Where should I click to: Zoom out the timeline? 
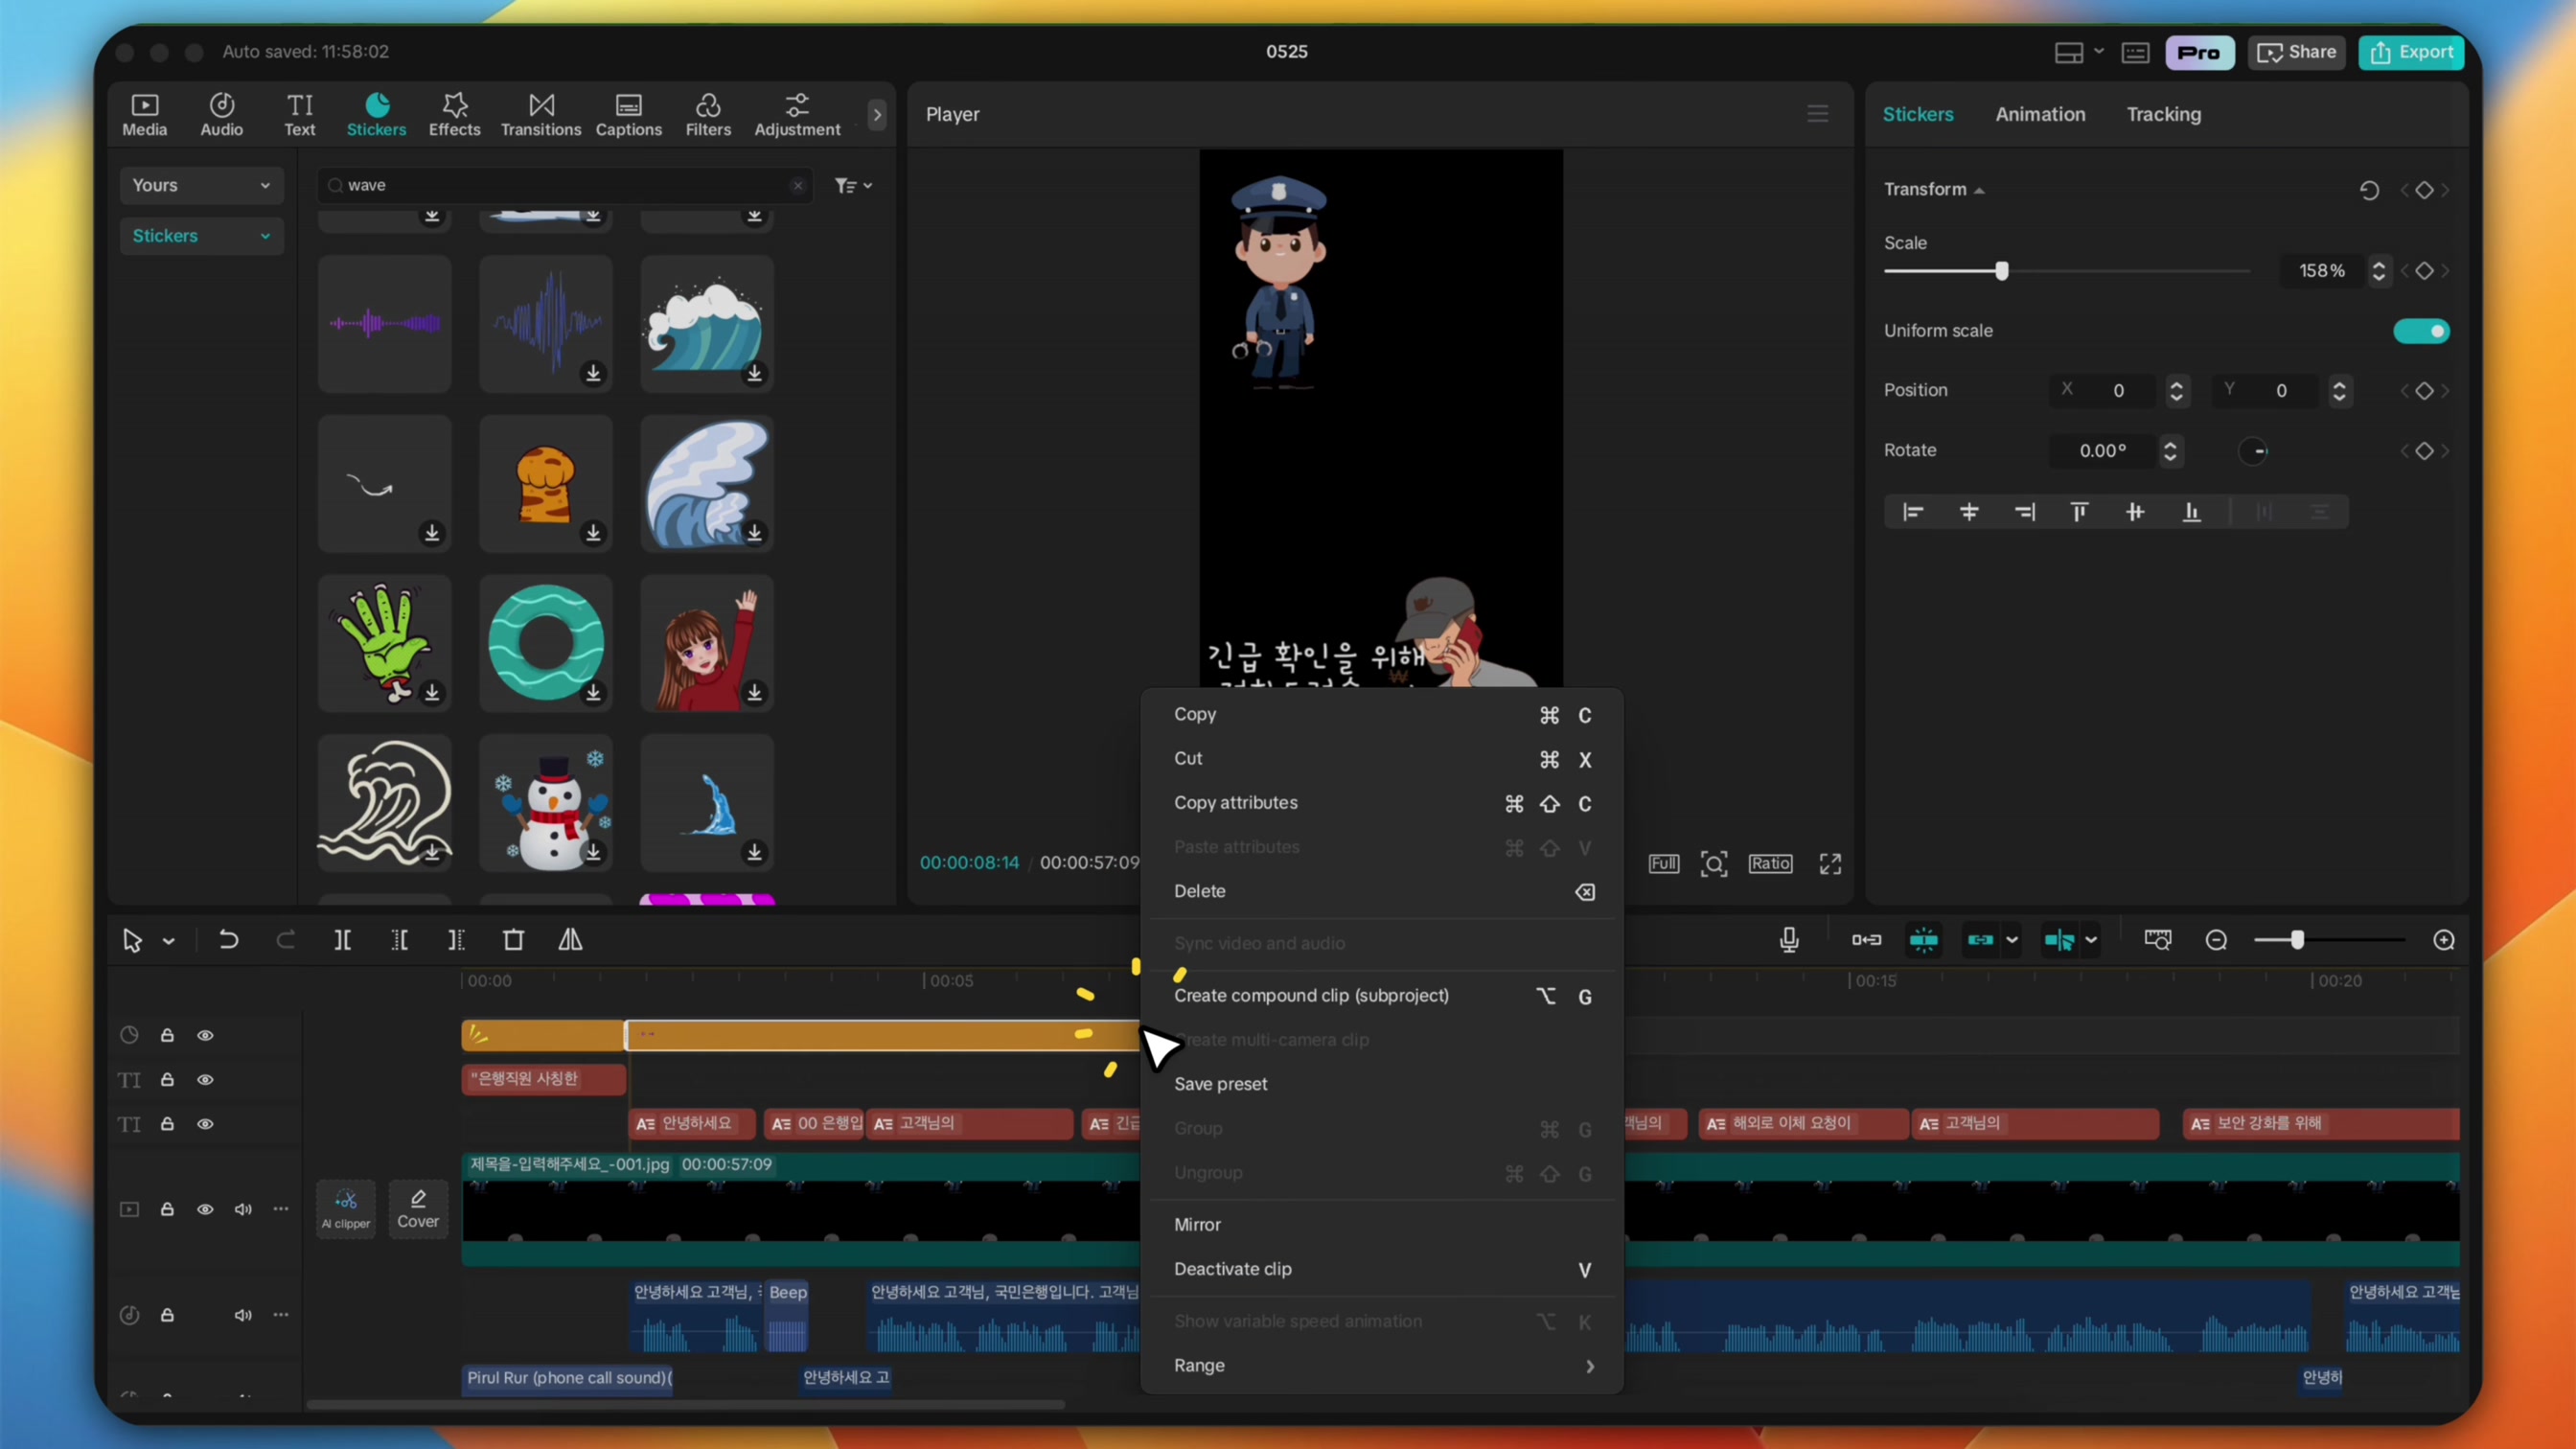pyautogui.click(x=2216, y=940)
